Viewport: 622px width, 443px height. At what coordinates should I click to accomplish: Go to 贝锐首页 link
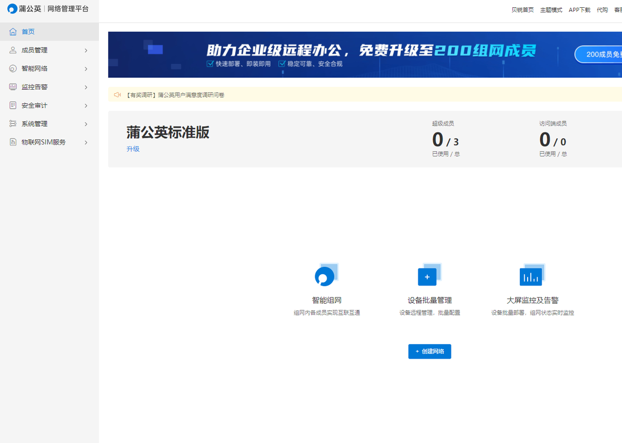(x=522, y=10)
